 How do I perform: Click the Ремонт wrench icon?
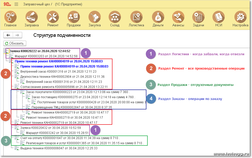(x=53, y=17)
